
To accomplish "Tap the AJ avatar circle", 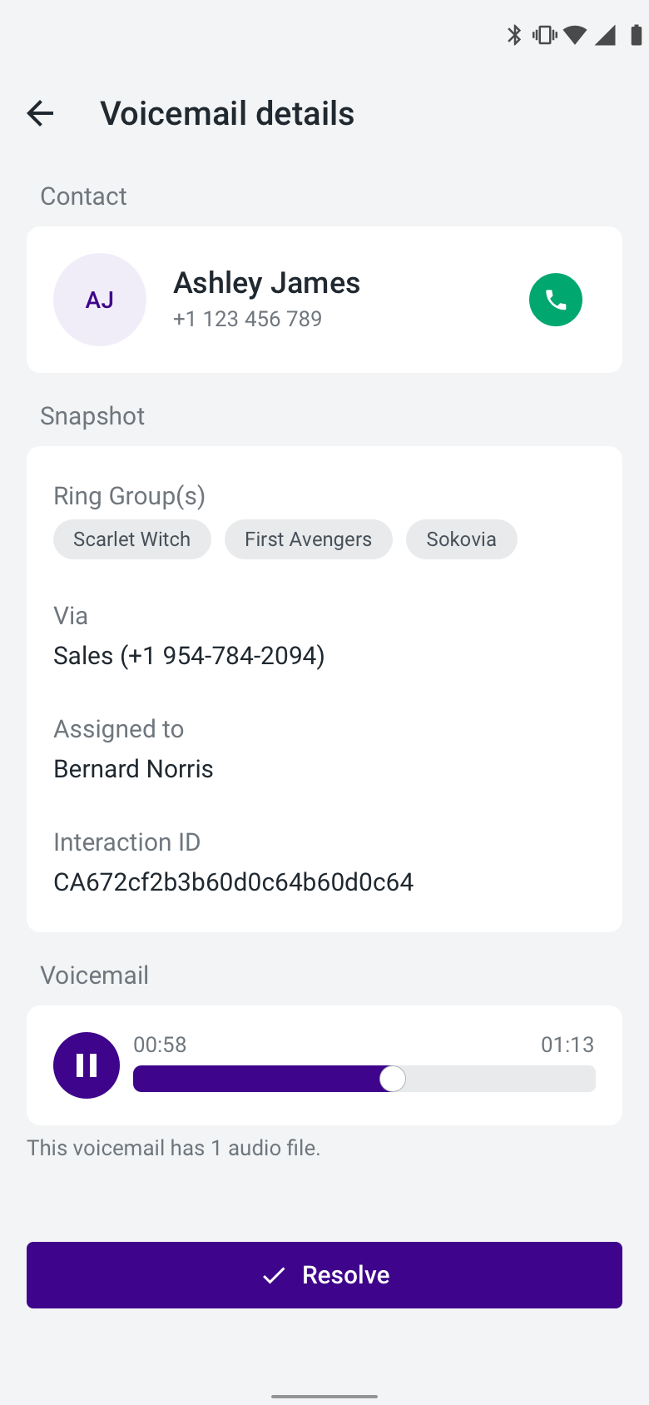I will click(x=100, y=300).
